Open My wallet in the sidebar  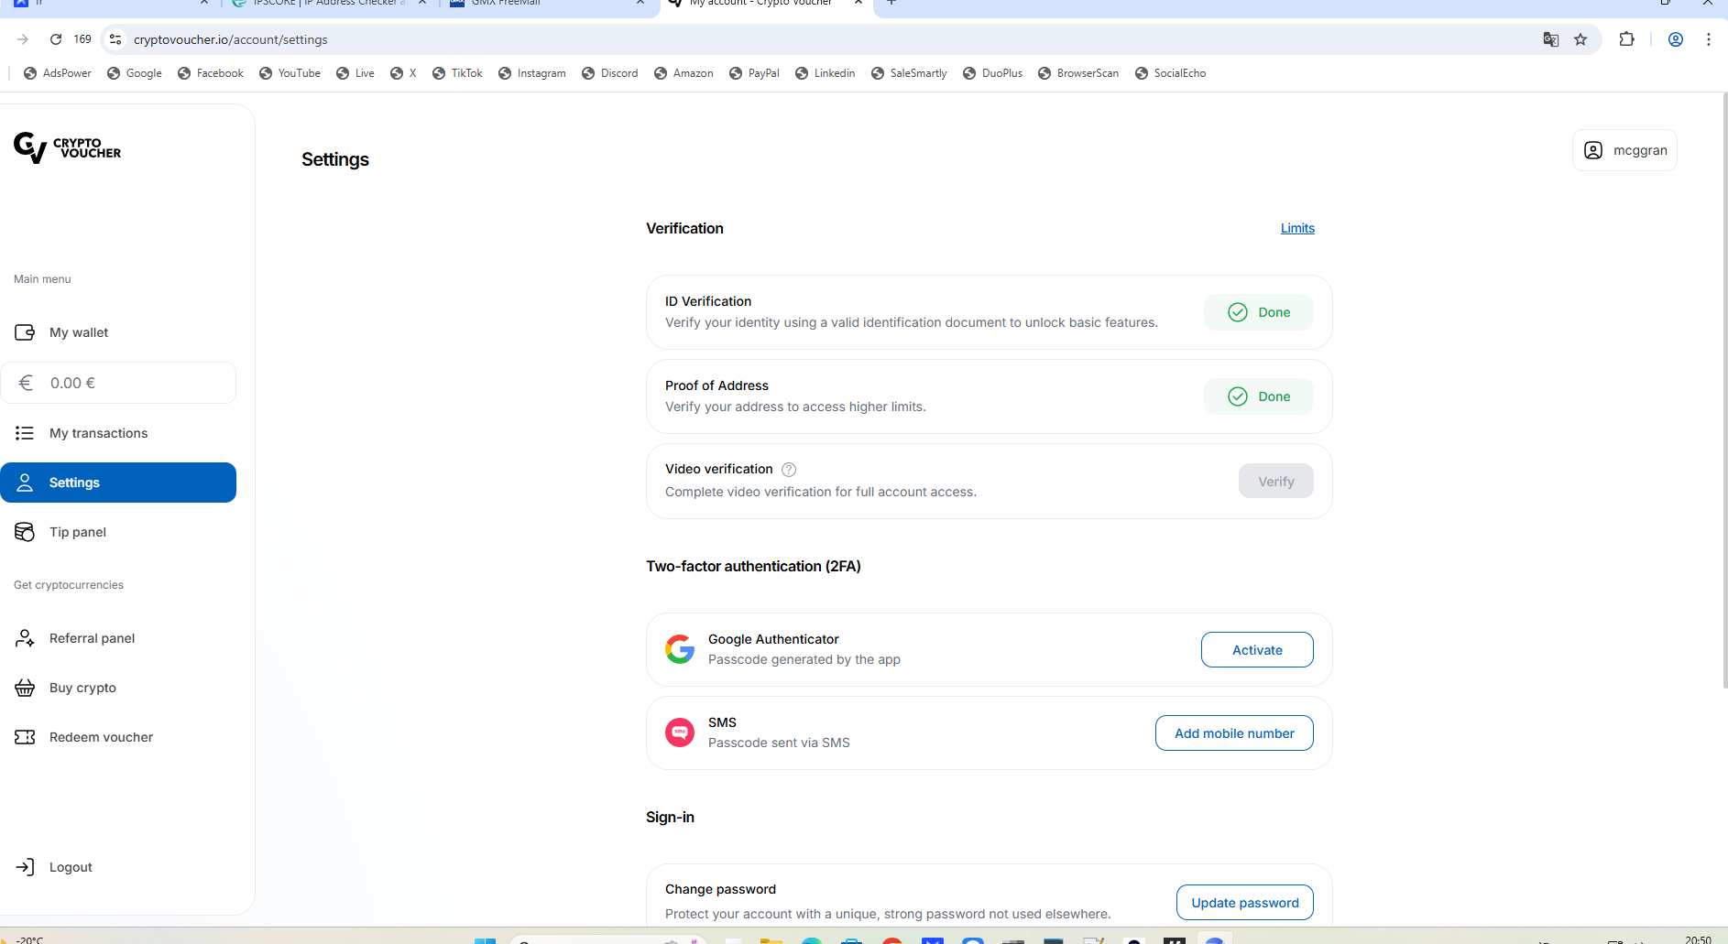pyautogui.click(x=79, y=332)
